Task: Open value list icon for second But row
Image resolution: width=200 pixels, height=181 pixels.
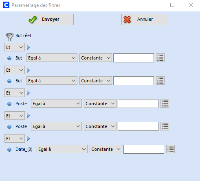Action: click(160, 81)
